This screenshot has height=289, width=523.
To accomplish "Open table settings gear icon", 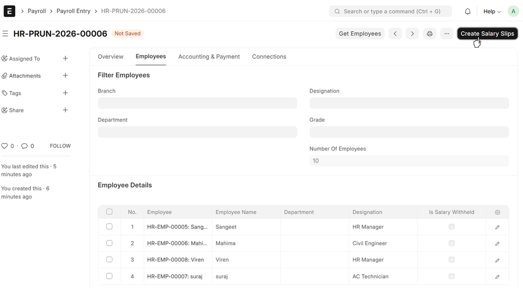I will coord(497,212).
